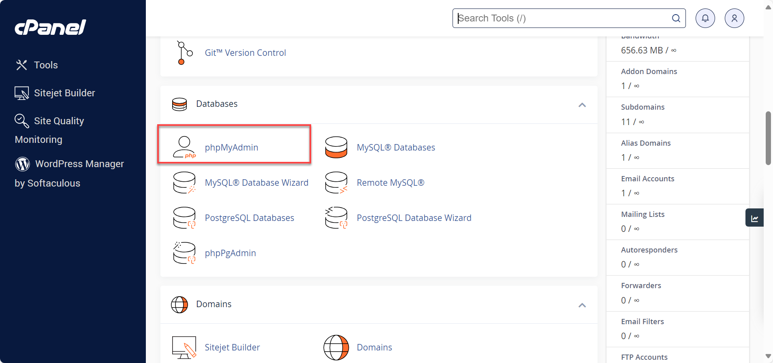Image resolution: width=773 pixels, height=363 pixels.
Task: Click the Forwarders statistic label
Action: pos(641,285)
